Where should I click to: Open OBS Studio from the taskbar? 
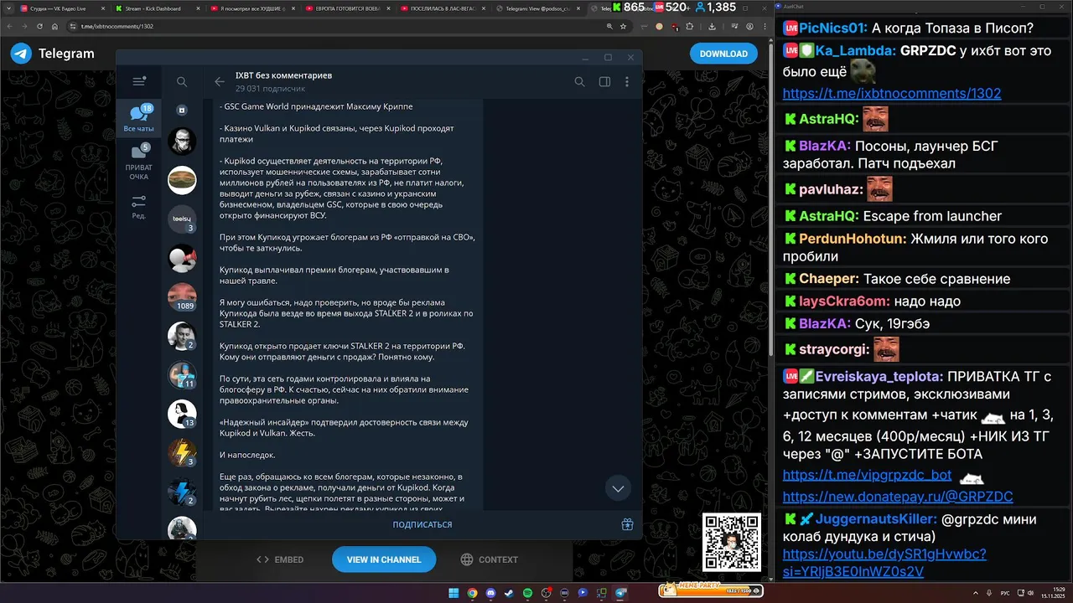546,592
